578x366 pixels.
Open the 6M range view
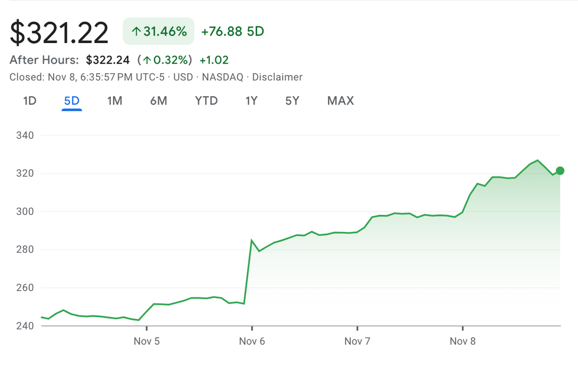[159, 101]
